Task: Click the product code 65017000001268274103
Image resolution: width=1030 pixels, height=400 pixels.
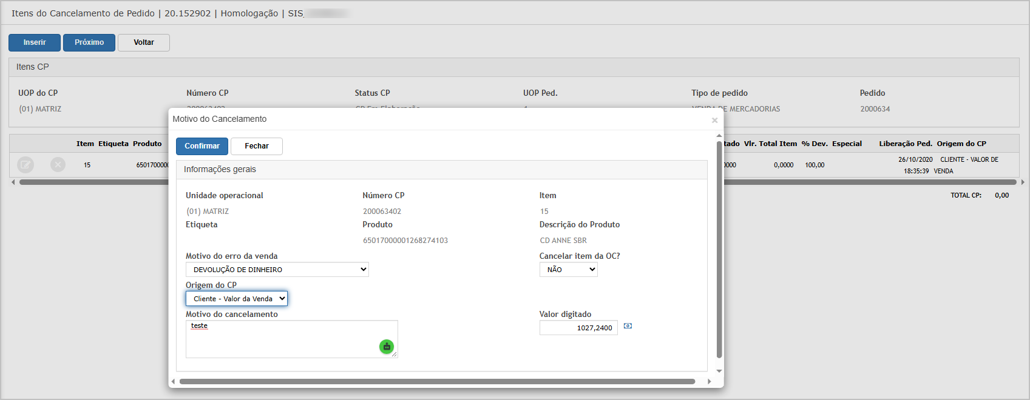Action: click(x=405, y=241)
